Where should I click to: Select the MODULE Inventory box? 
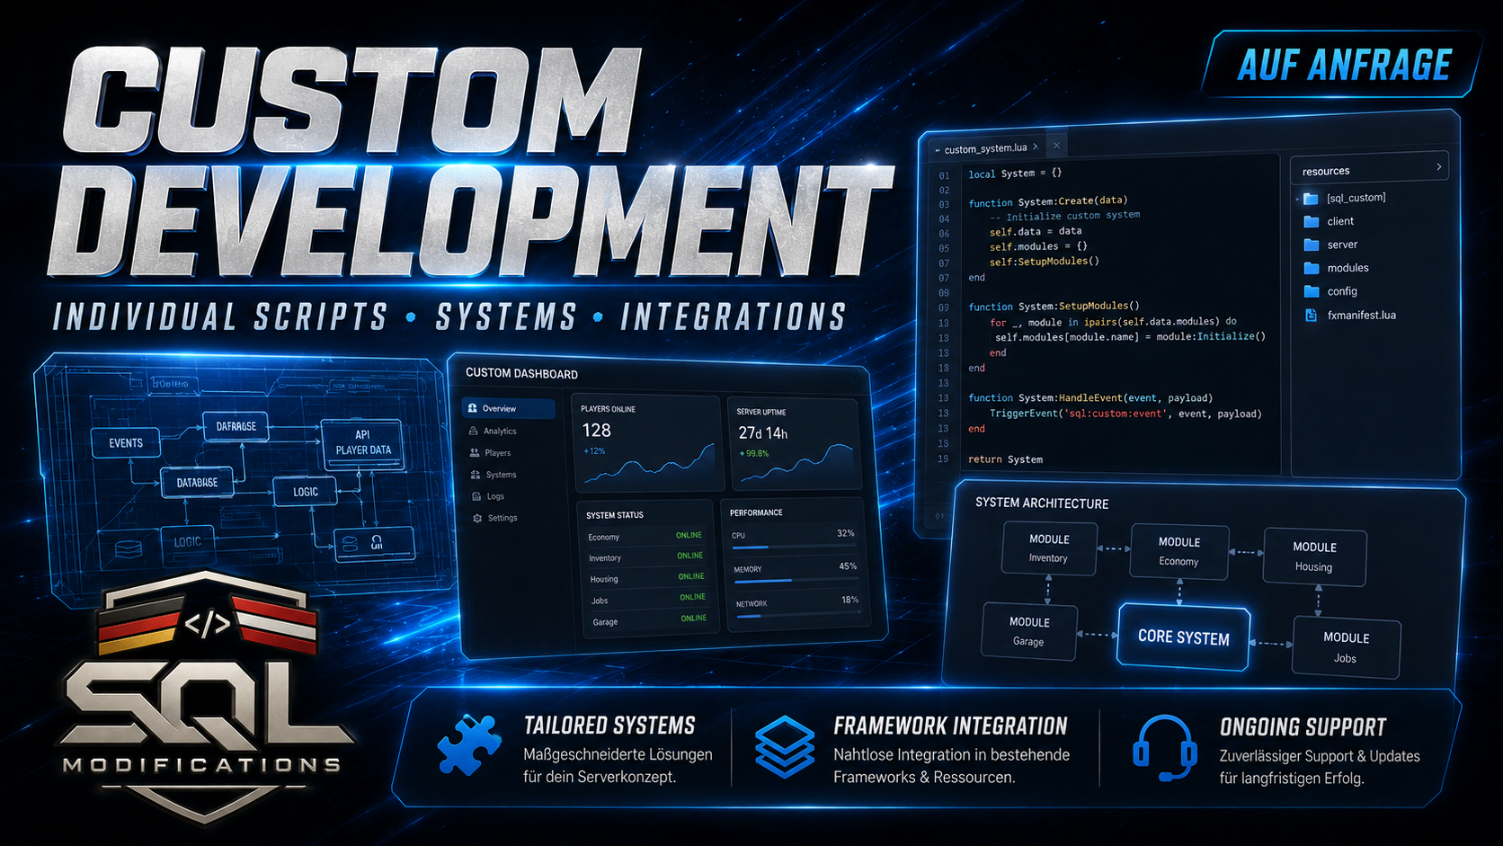point(1049,548)
